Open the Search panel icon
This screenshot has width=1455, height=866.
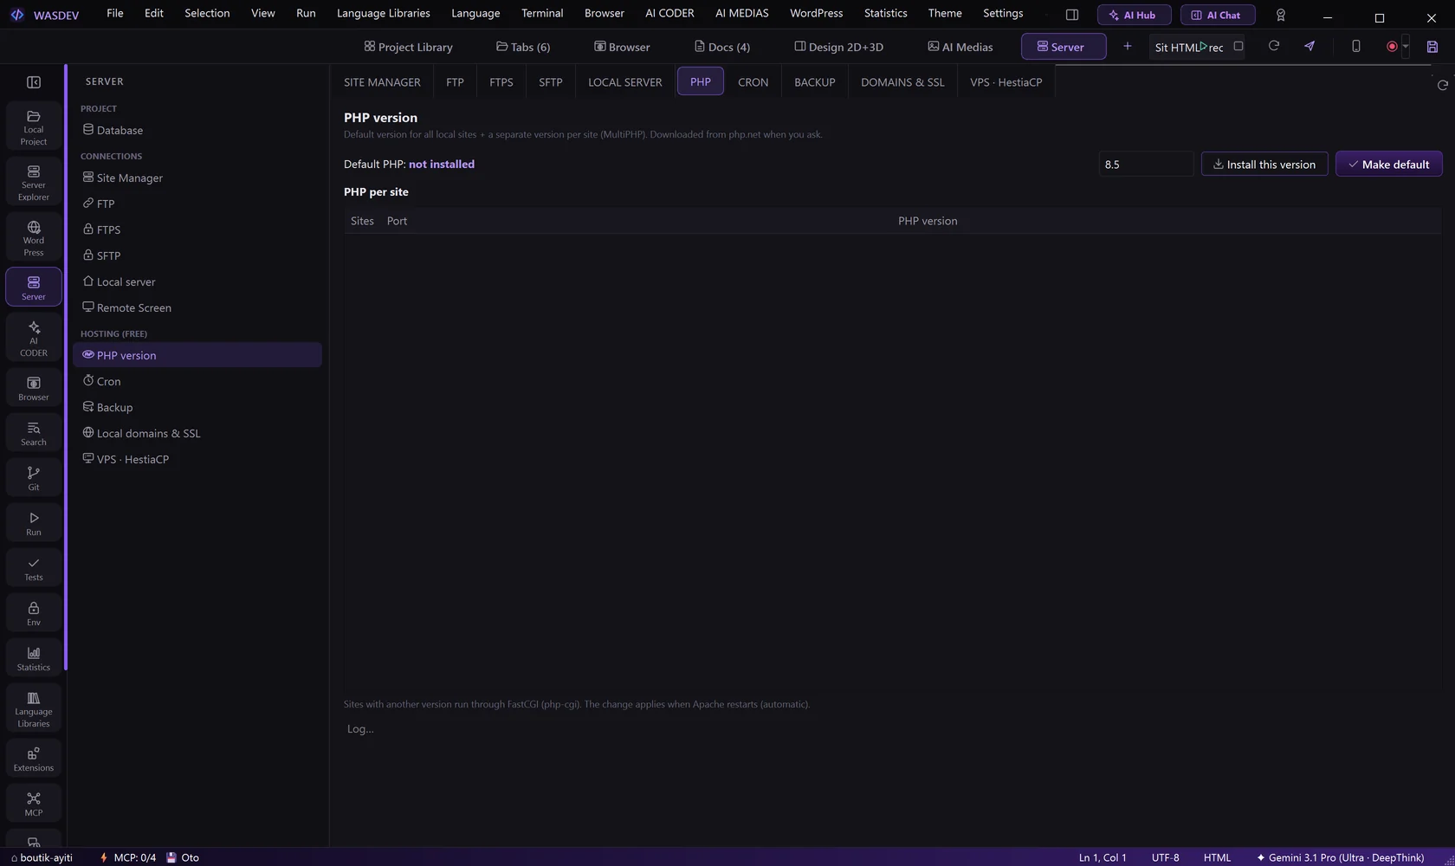(x=34, y=433)
